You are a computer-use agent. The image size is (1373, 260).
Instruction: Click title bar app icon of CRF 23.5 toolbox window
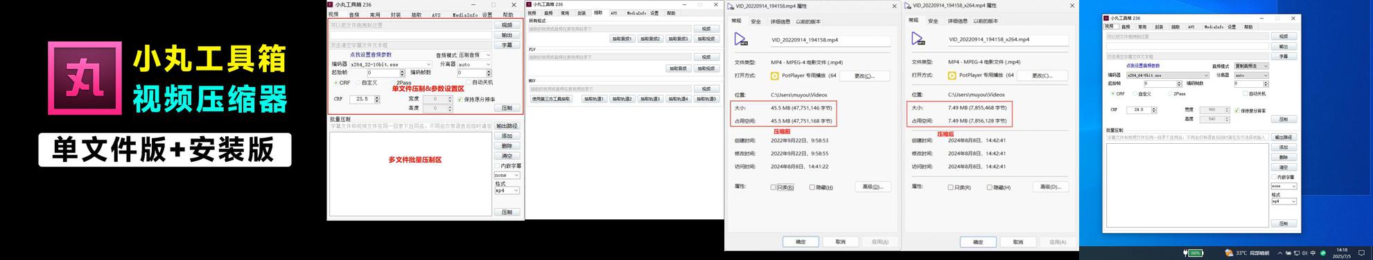coord(331,4)
